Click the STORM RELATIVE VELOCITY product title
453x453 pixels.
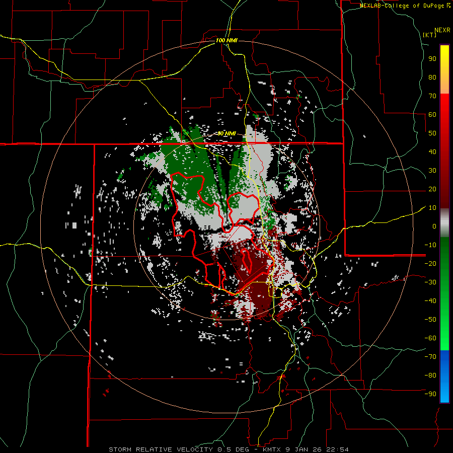point(161,449)
